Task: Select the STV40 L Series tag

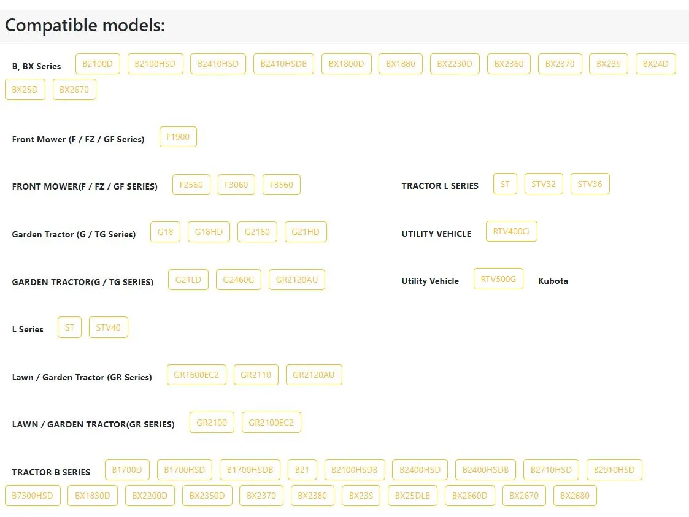Action: click(108, 327)
